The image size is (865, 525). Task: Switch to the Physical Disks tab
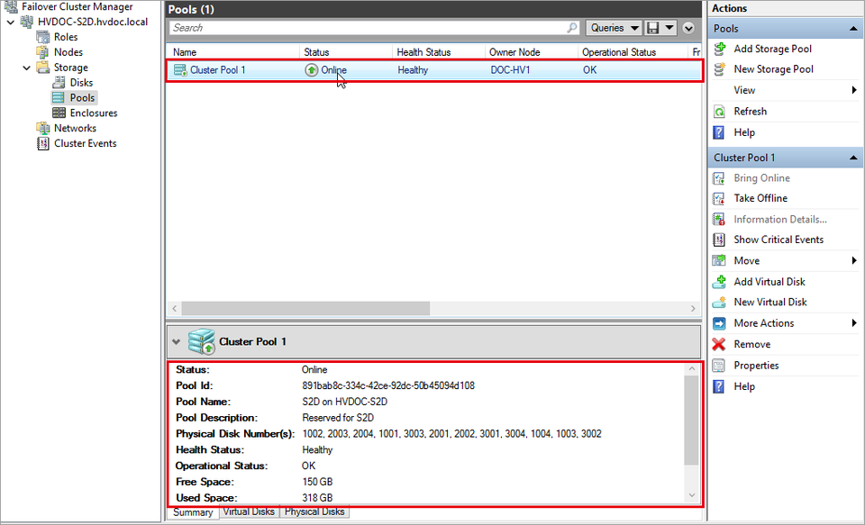tap(314, 511)
